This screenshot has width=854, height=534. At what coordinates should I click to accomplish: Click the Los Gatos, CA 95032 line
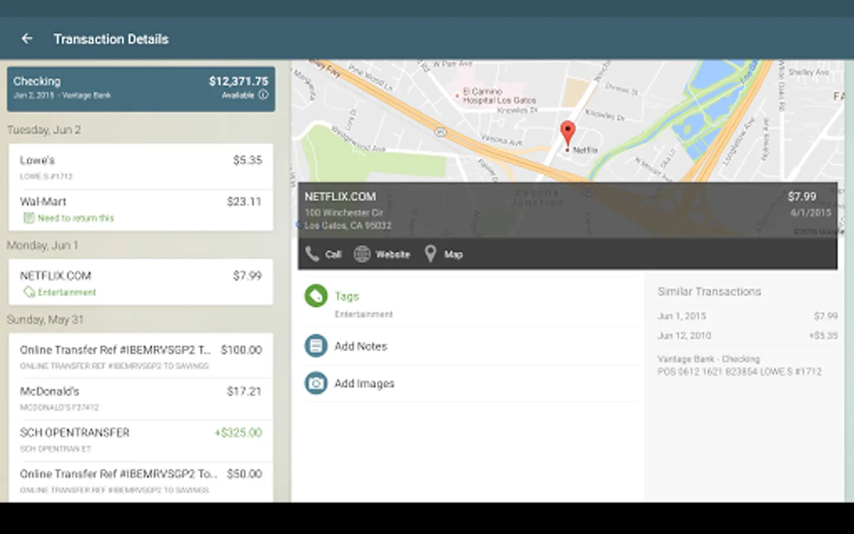click(348, 225)
